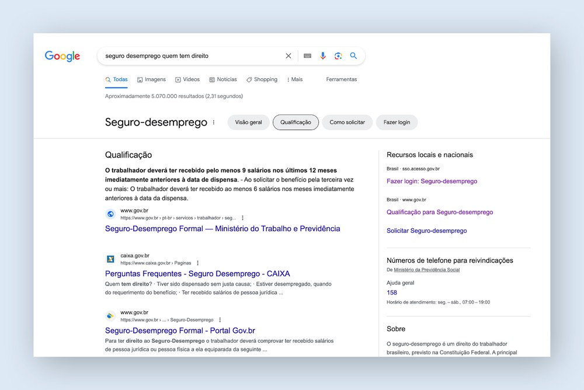Start voice search with microphone icon
The image size is (584, 390).
[323, 56]
